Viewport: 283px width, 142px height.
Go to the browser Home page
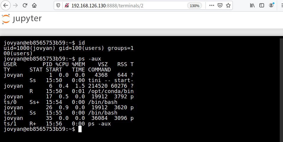click(x=34, y=5)
